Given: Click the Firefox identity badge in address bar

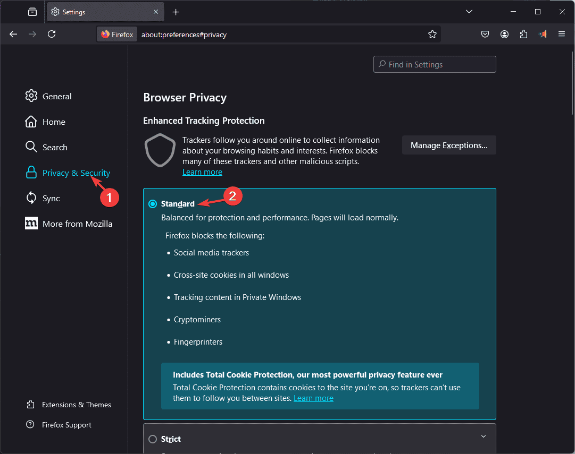Looking at the screenshot, I should point(117,35).
